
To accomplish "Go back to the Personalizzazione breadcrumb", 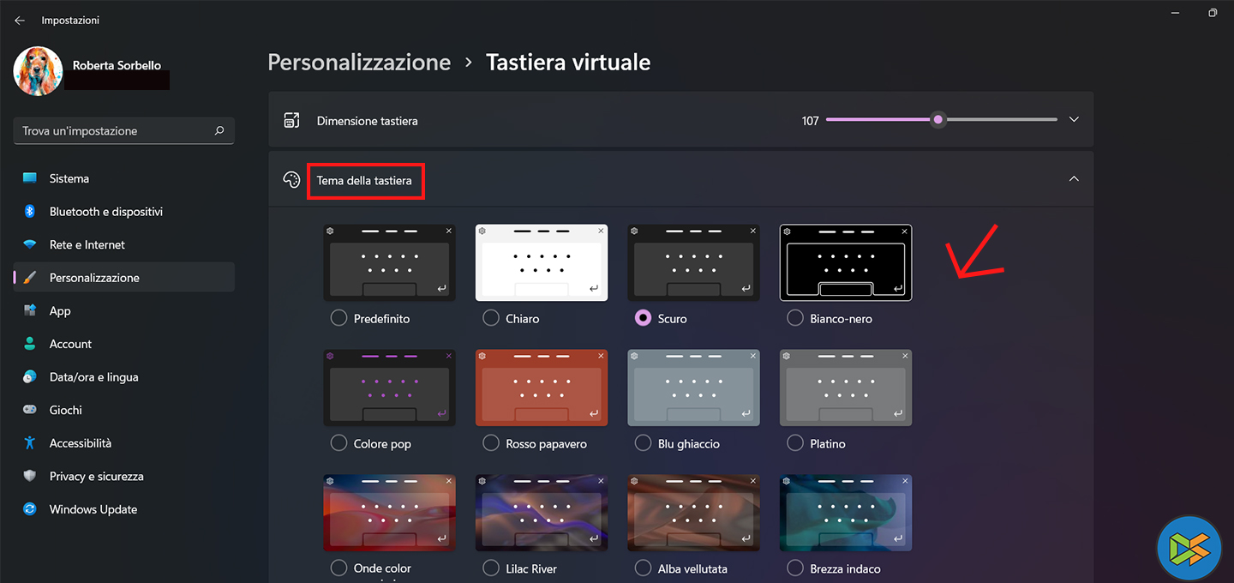I will click(x=359, y=63).
